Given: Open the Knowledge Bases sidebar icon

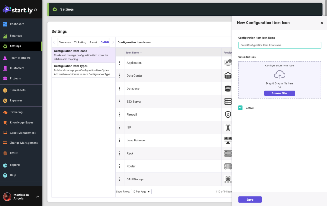Looking at the screenshot, I should [x=5, y=122].
